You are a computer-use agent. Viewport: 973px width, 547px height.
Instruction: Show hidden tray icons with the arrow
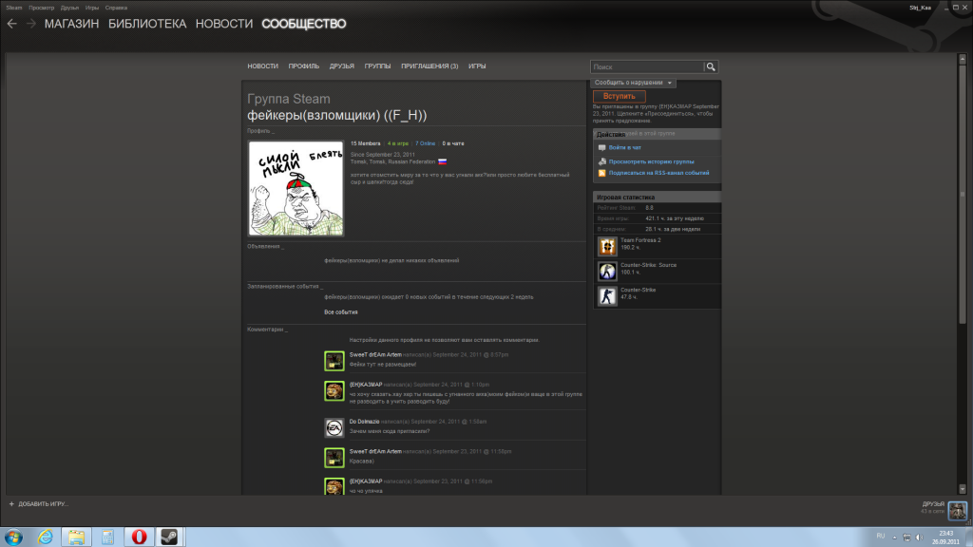pyautogui.click(x=894, y=538)
